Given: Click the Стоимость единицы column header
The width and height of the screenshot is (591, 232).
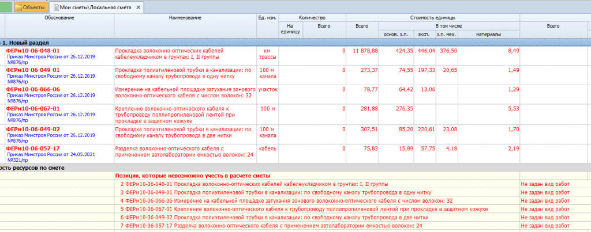Looking at the screenshot, I should click(433, 18).
